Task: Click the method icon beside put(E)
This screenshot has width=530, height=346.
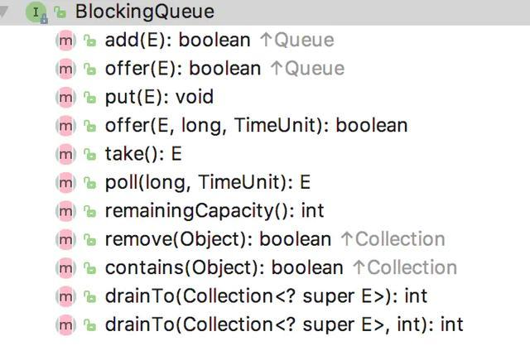Action: pos(65,98)
